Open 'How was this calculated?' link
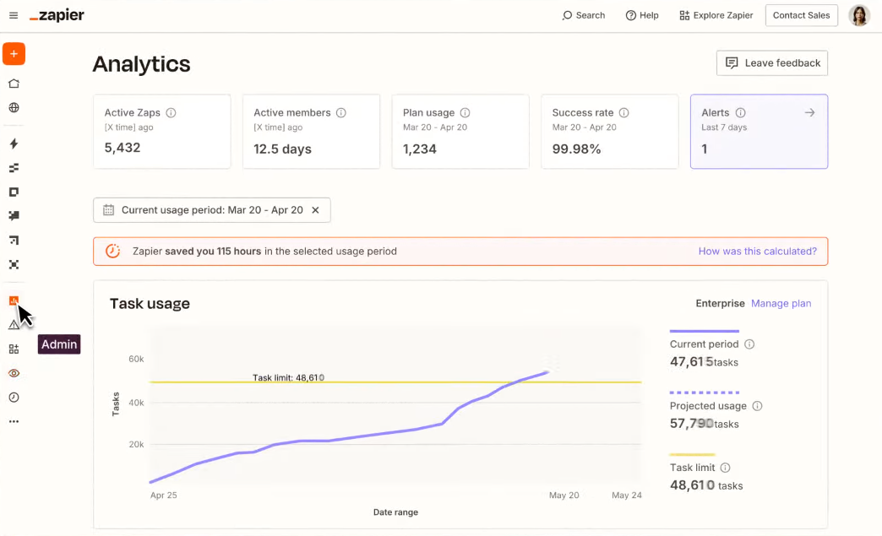The height and width of the screenshot is (536, 882). point(757,252)
